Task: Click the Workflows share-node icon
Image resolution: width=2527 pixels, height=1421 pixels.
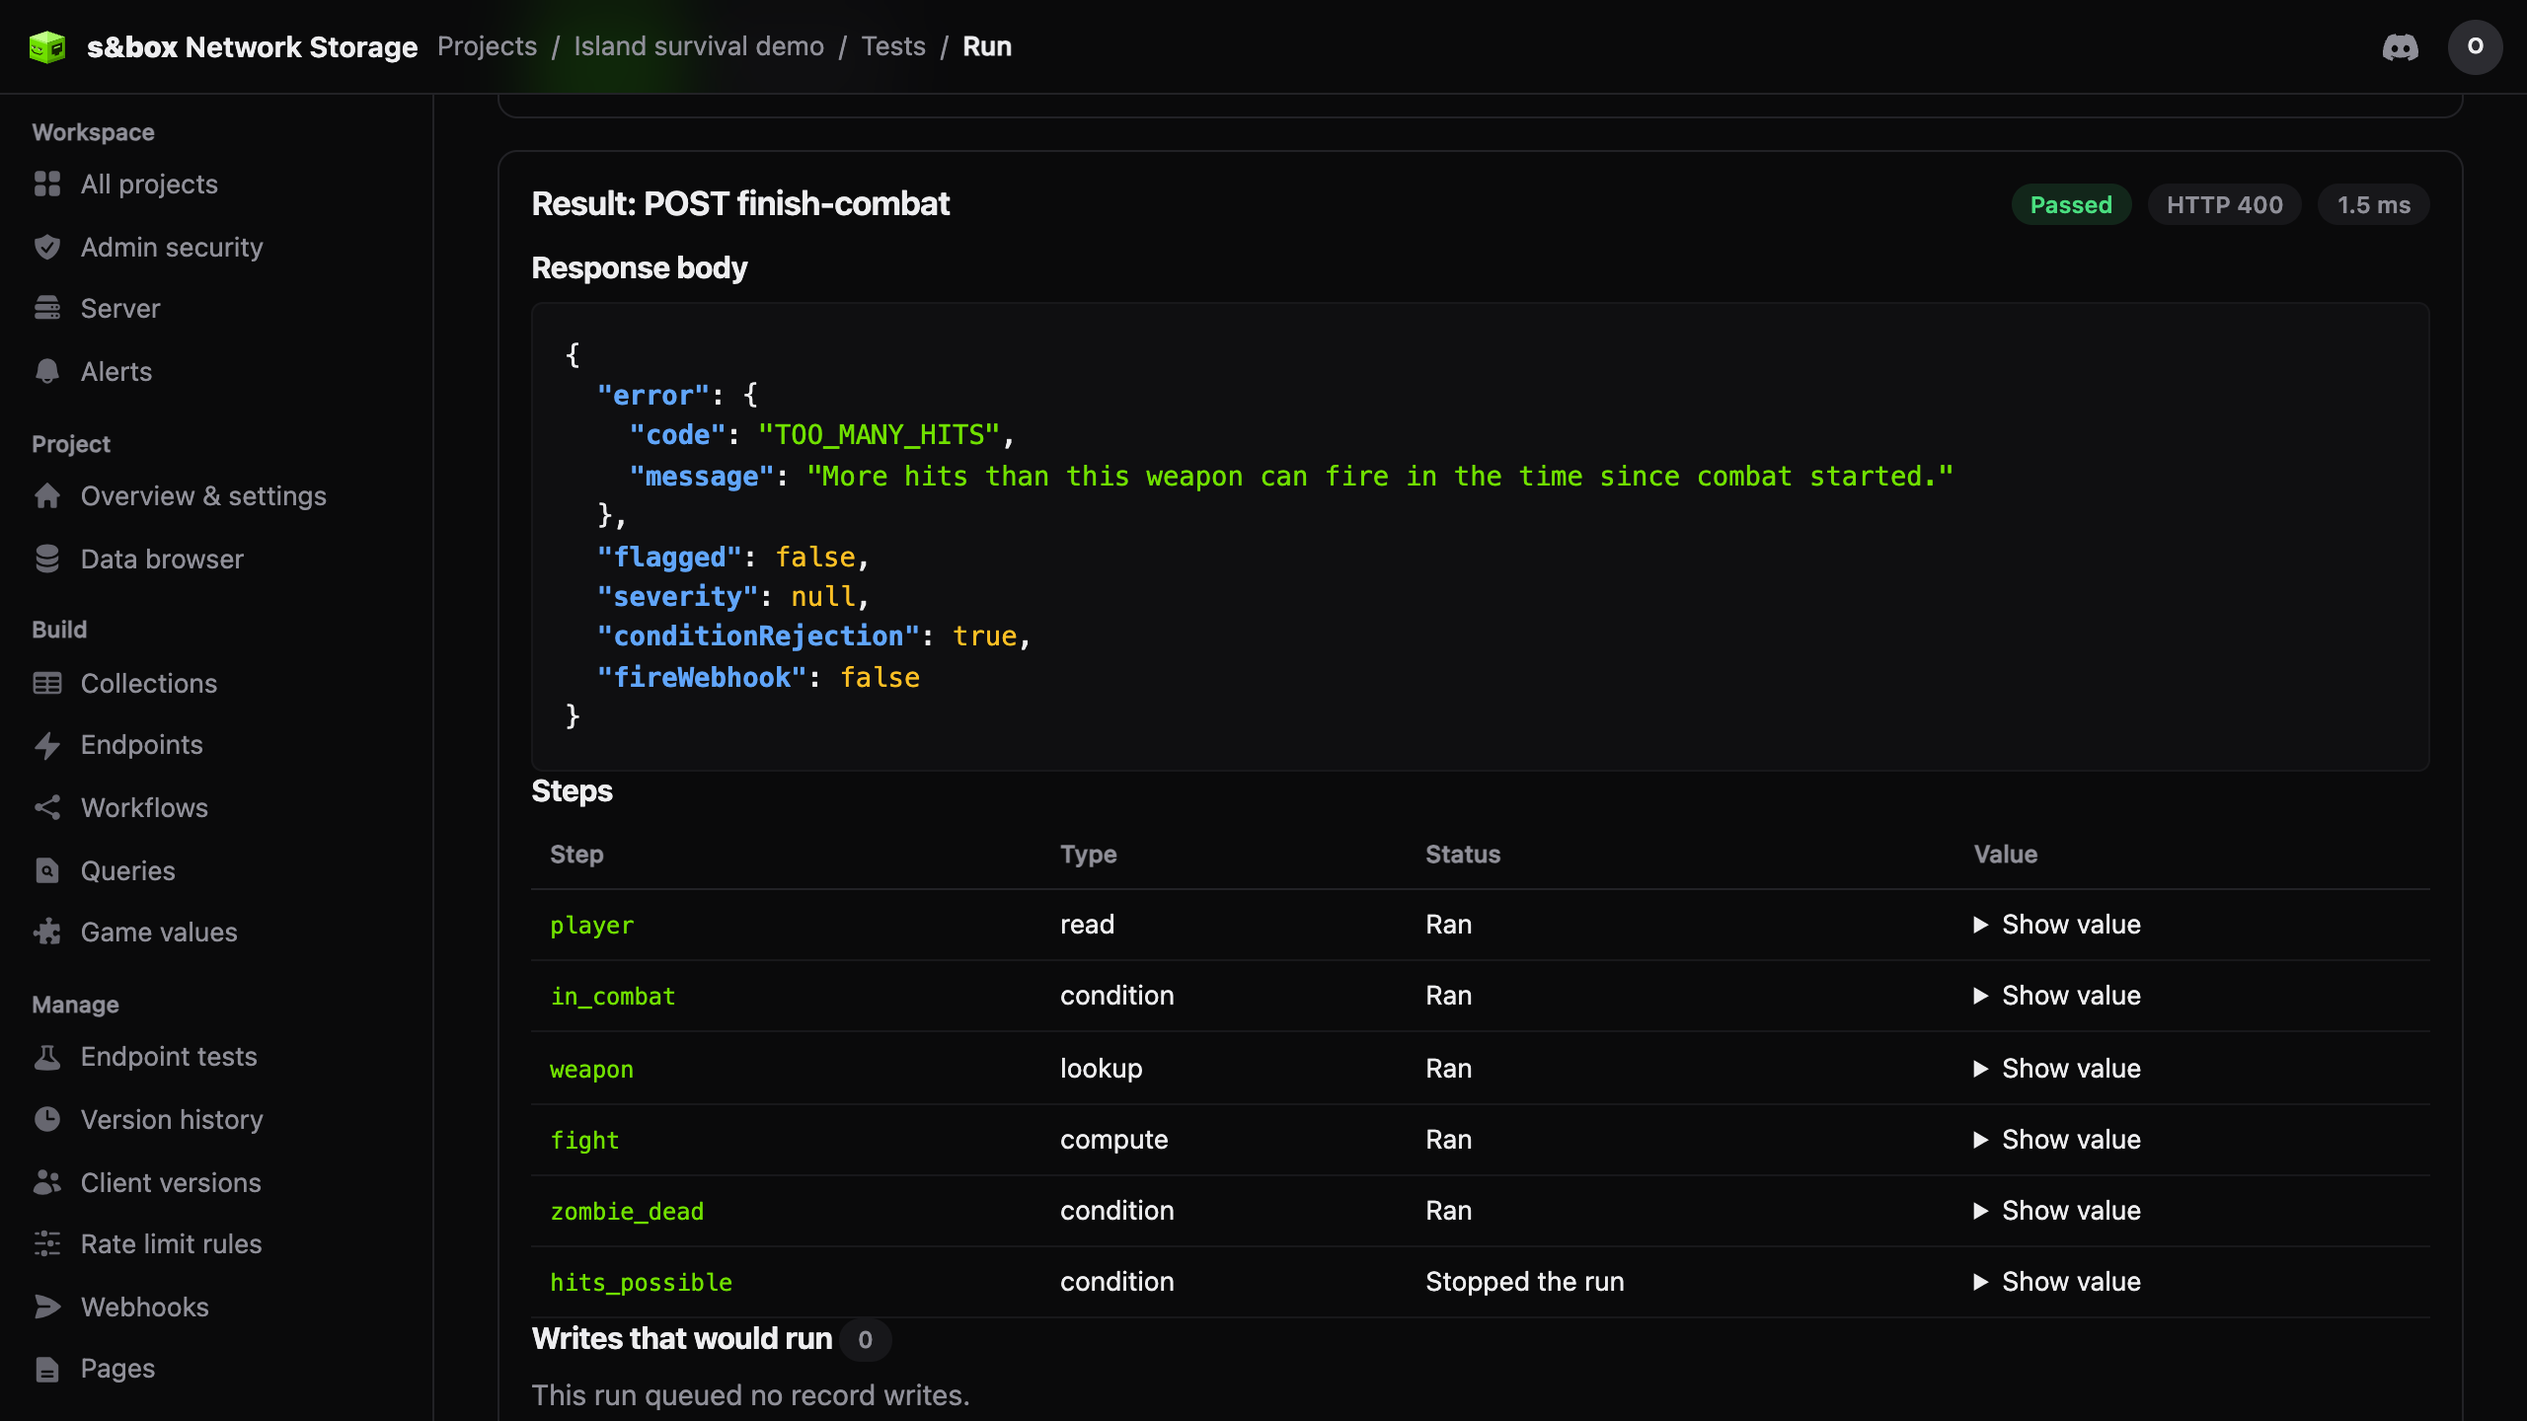Action: click(x=46, y=807)
